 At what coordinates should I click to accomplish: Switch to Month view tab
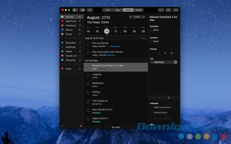pos(139,10)
